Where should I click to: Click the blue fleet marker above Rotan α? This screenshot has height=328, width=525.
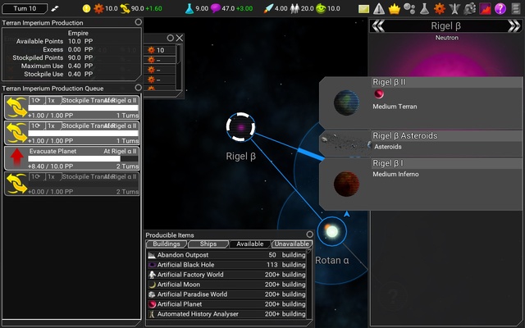(347, 213)
